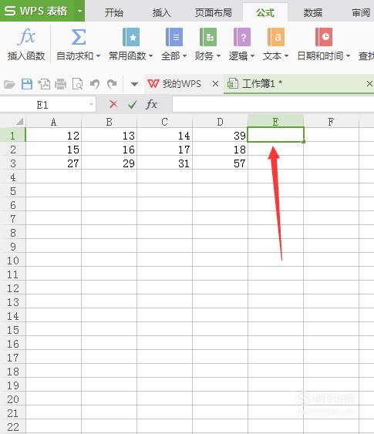Open the Date and Time (日期和时间) icon
Image resolution: width=374 pixels, height=434 pixels.
pos(324,37)
